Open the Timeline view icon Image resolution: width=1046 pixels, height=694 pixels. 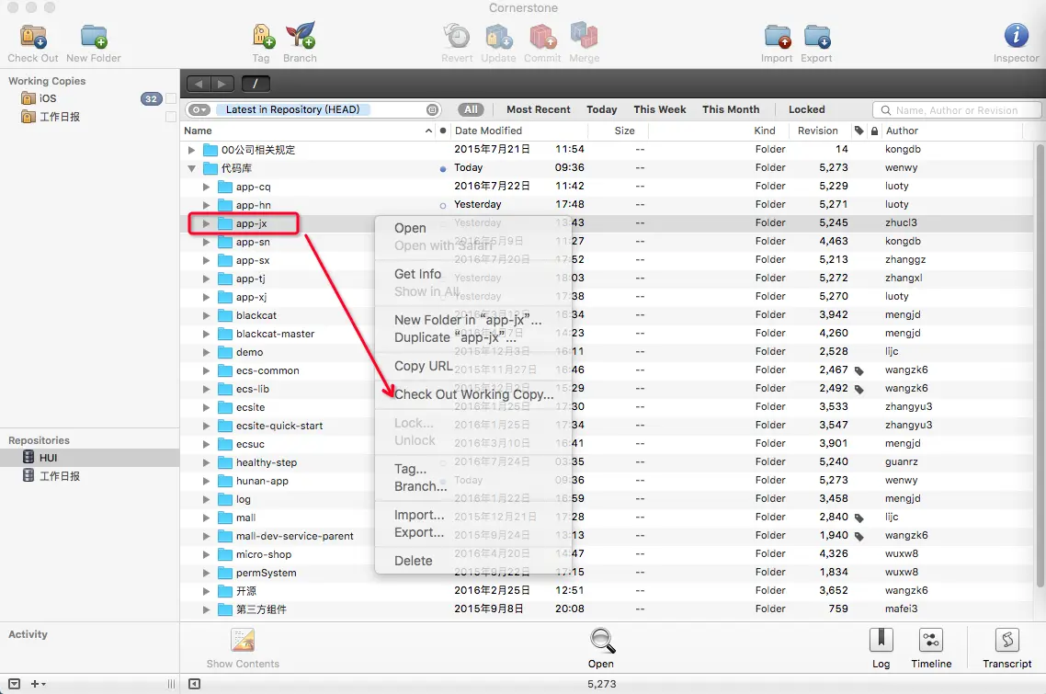(x=931, y=641)
